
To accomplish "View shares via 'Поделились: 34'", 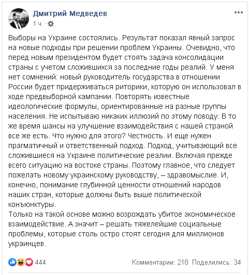I will click(216, 263).
